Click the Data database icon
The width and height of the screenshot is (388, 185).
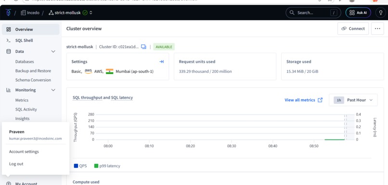9,51
